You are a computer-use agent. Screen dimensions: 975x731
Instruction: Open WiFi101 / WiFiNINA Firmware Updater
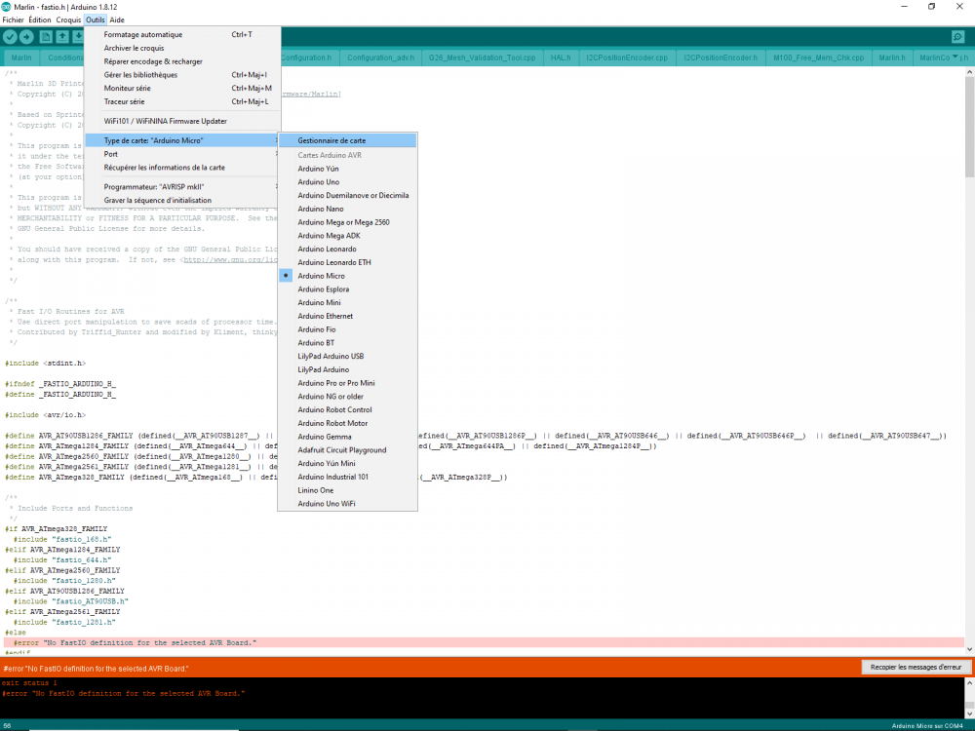pyautogui.click(x=181, y=121)
